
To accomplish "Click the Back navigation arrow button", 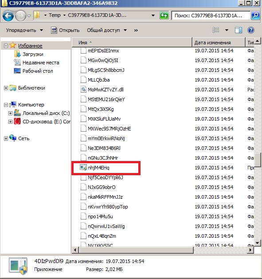I will 8,16.
